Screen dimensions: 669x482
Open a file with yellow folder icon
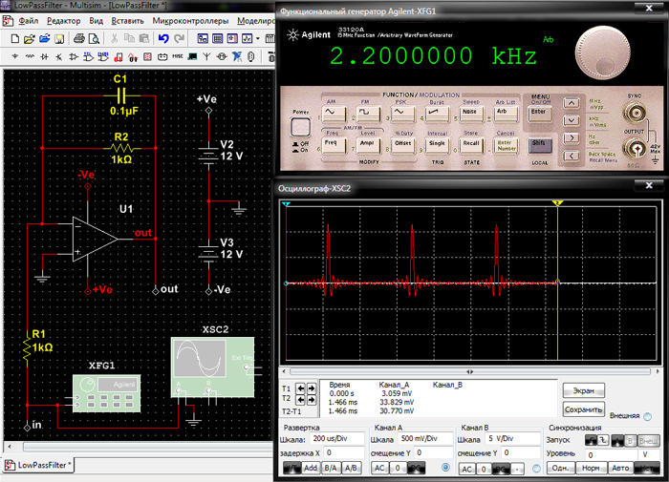point(29,39)
